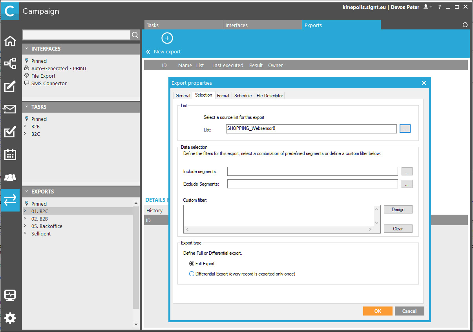473x332 pixels.
Task: Open the calendar/planning sidebar icon
Action: tap(10, 155)
